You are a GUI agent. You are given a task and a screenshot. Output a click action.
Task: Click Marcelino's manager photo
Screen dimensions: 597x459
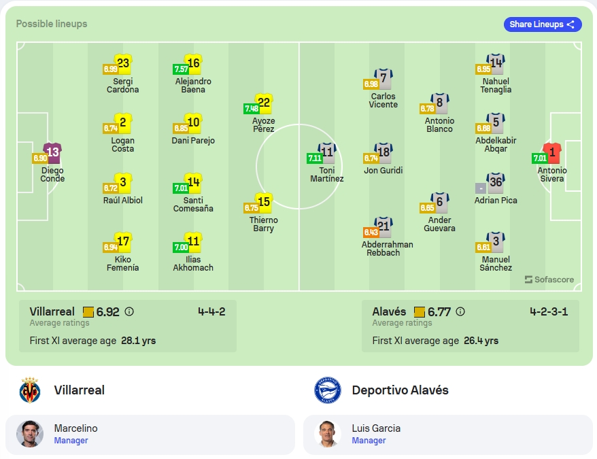click(30, 433)
